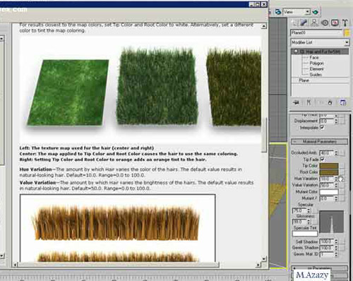Screen dimensions: 353x281
Task: Click the specular highlight graph preview
Action: (331, 222)
